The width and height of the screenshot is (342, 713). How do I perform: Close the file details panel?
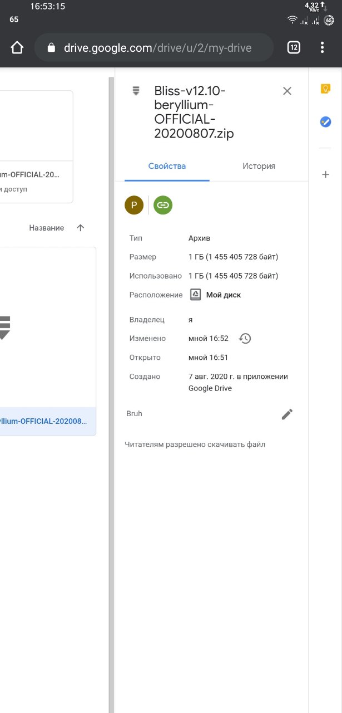click(287, 91)
